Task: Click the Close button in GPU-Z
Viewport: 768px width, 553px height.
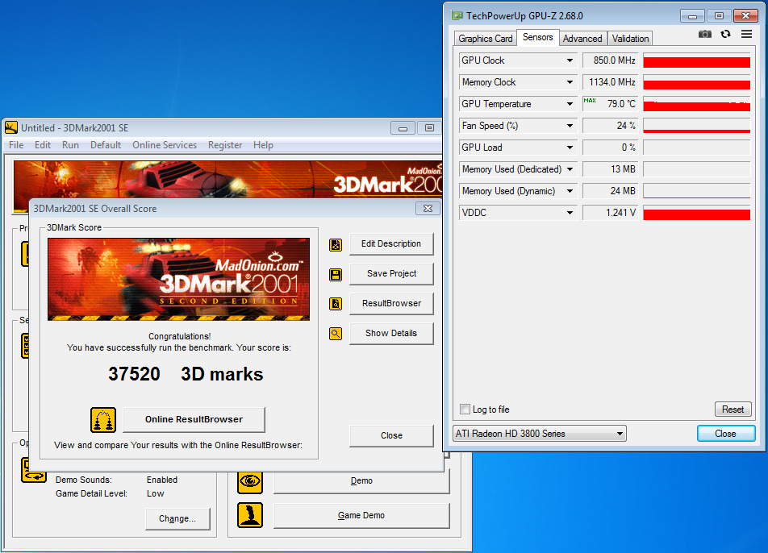Action: (x=726, y=434)
